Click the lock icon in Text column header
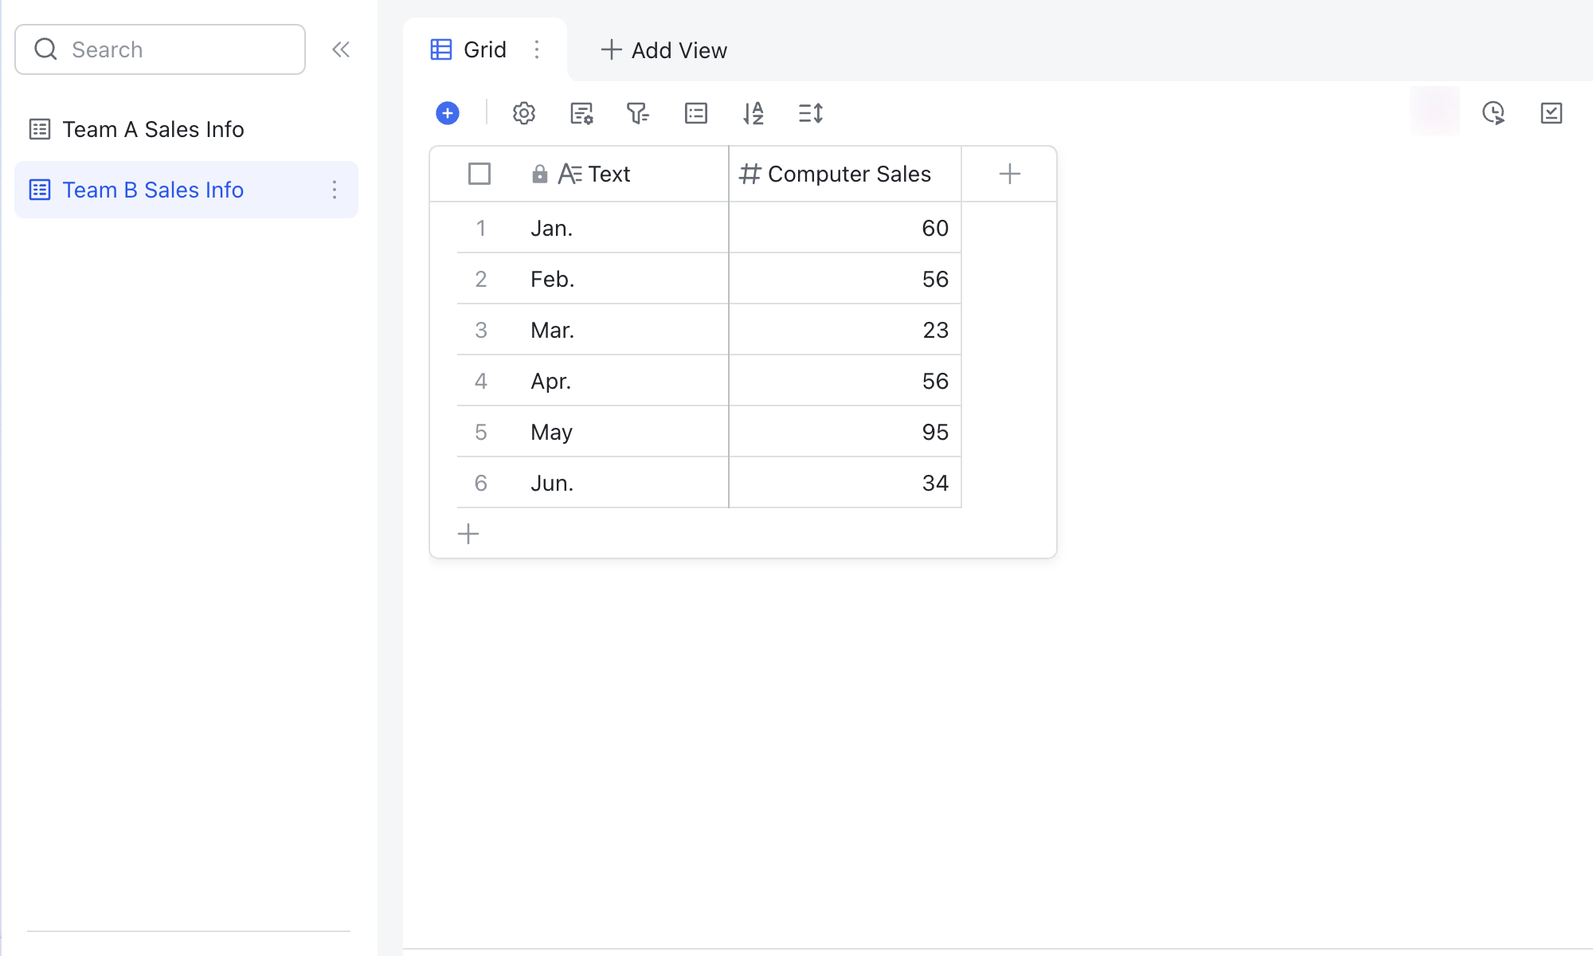This screenshot has width=1593, height=956. pyautogui.click(x=540, y=174)
